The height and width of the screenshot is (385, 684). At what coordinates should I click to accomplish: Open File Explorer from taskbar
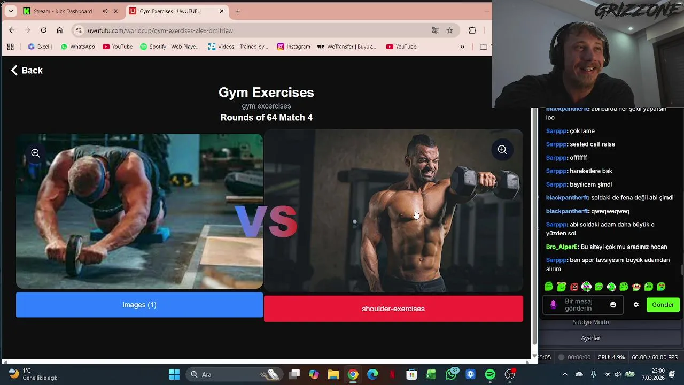(333, 374)
